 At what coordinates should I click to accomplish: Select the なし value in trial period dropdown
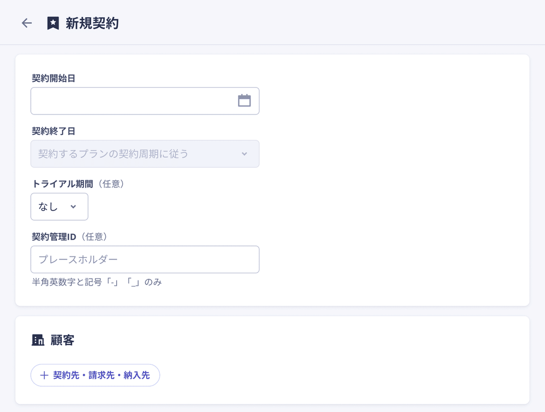[47, 206]
